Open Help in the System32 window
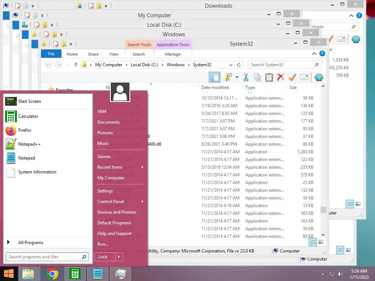The width and height of the screenshot is (375, 281). pyautogui.click(x=322, y=53)
